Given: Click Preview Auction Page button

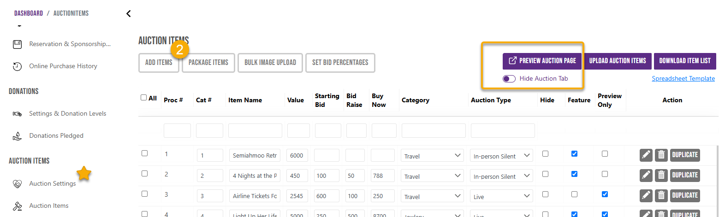Looking at the screenshot, I should click(x=542, y=61).
